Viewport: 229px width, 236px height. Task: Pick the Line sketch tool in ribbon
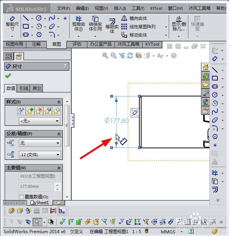pyautogui.click(x=26, y=18)
